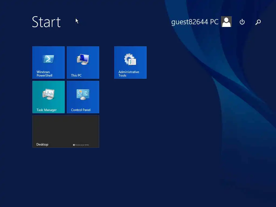
Task: Open the guest82644 PC account menu
Action: (195, 22)
